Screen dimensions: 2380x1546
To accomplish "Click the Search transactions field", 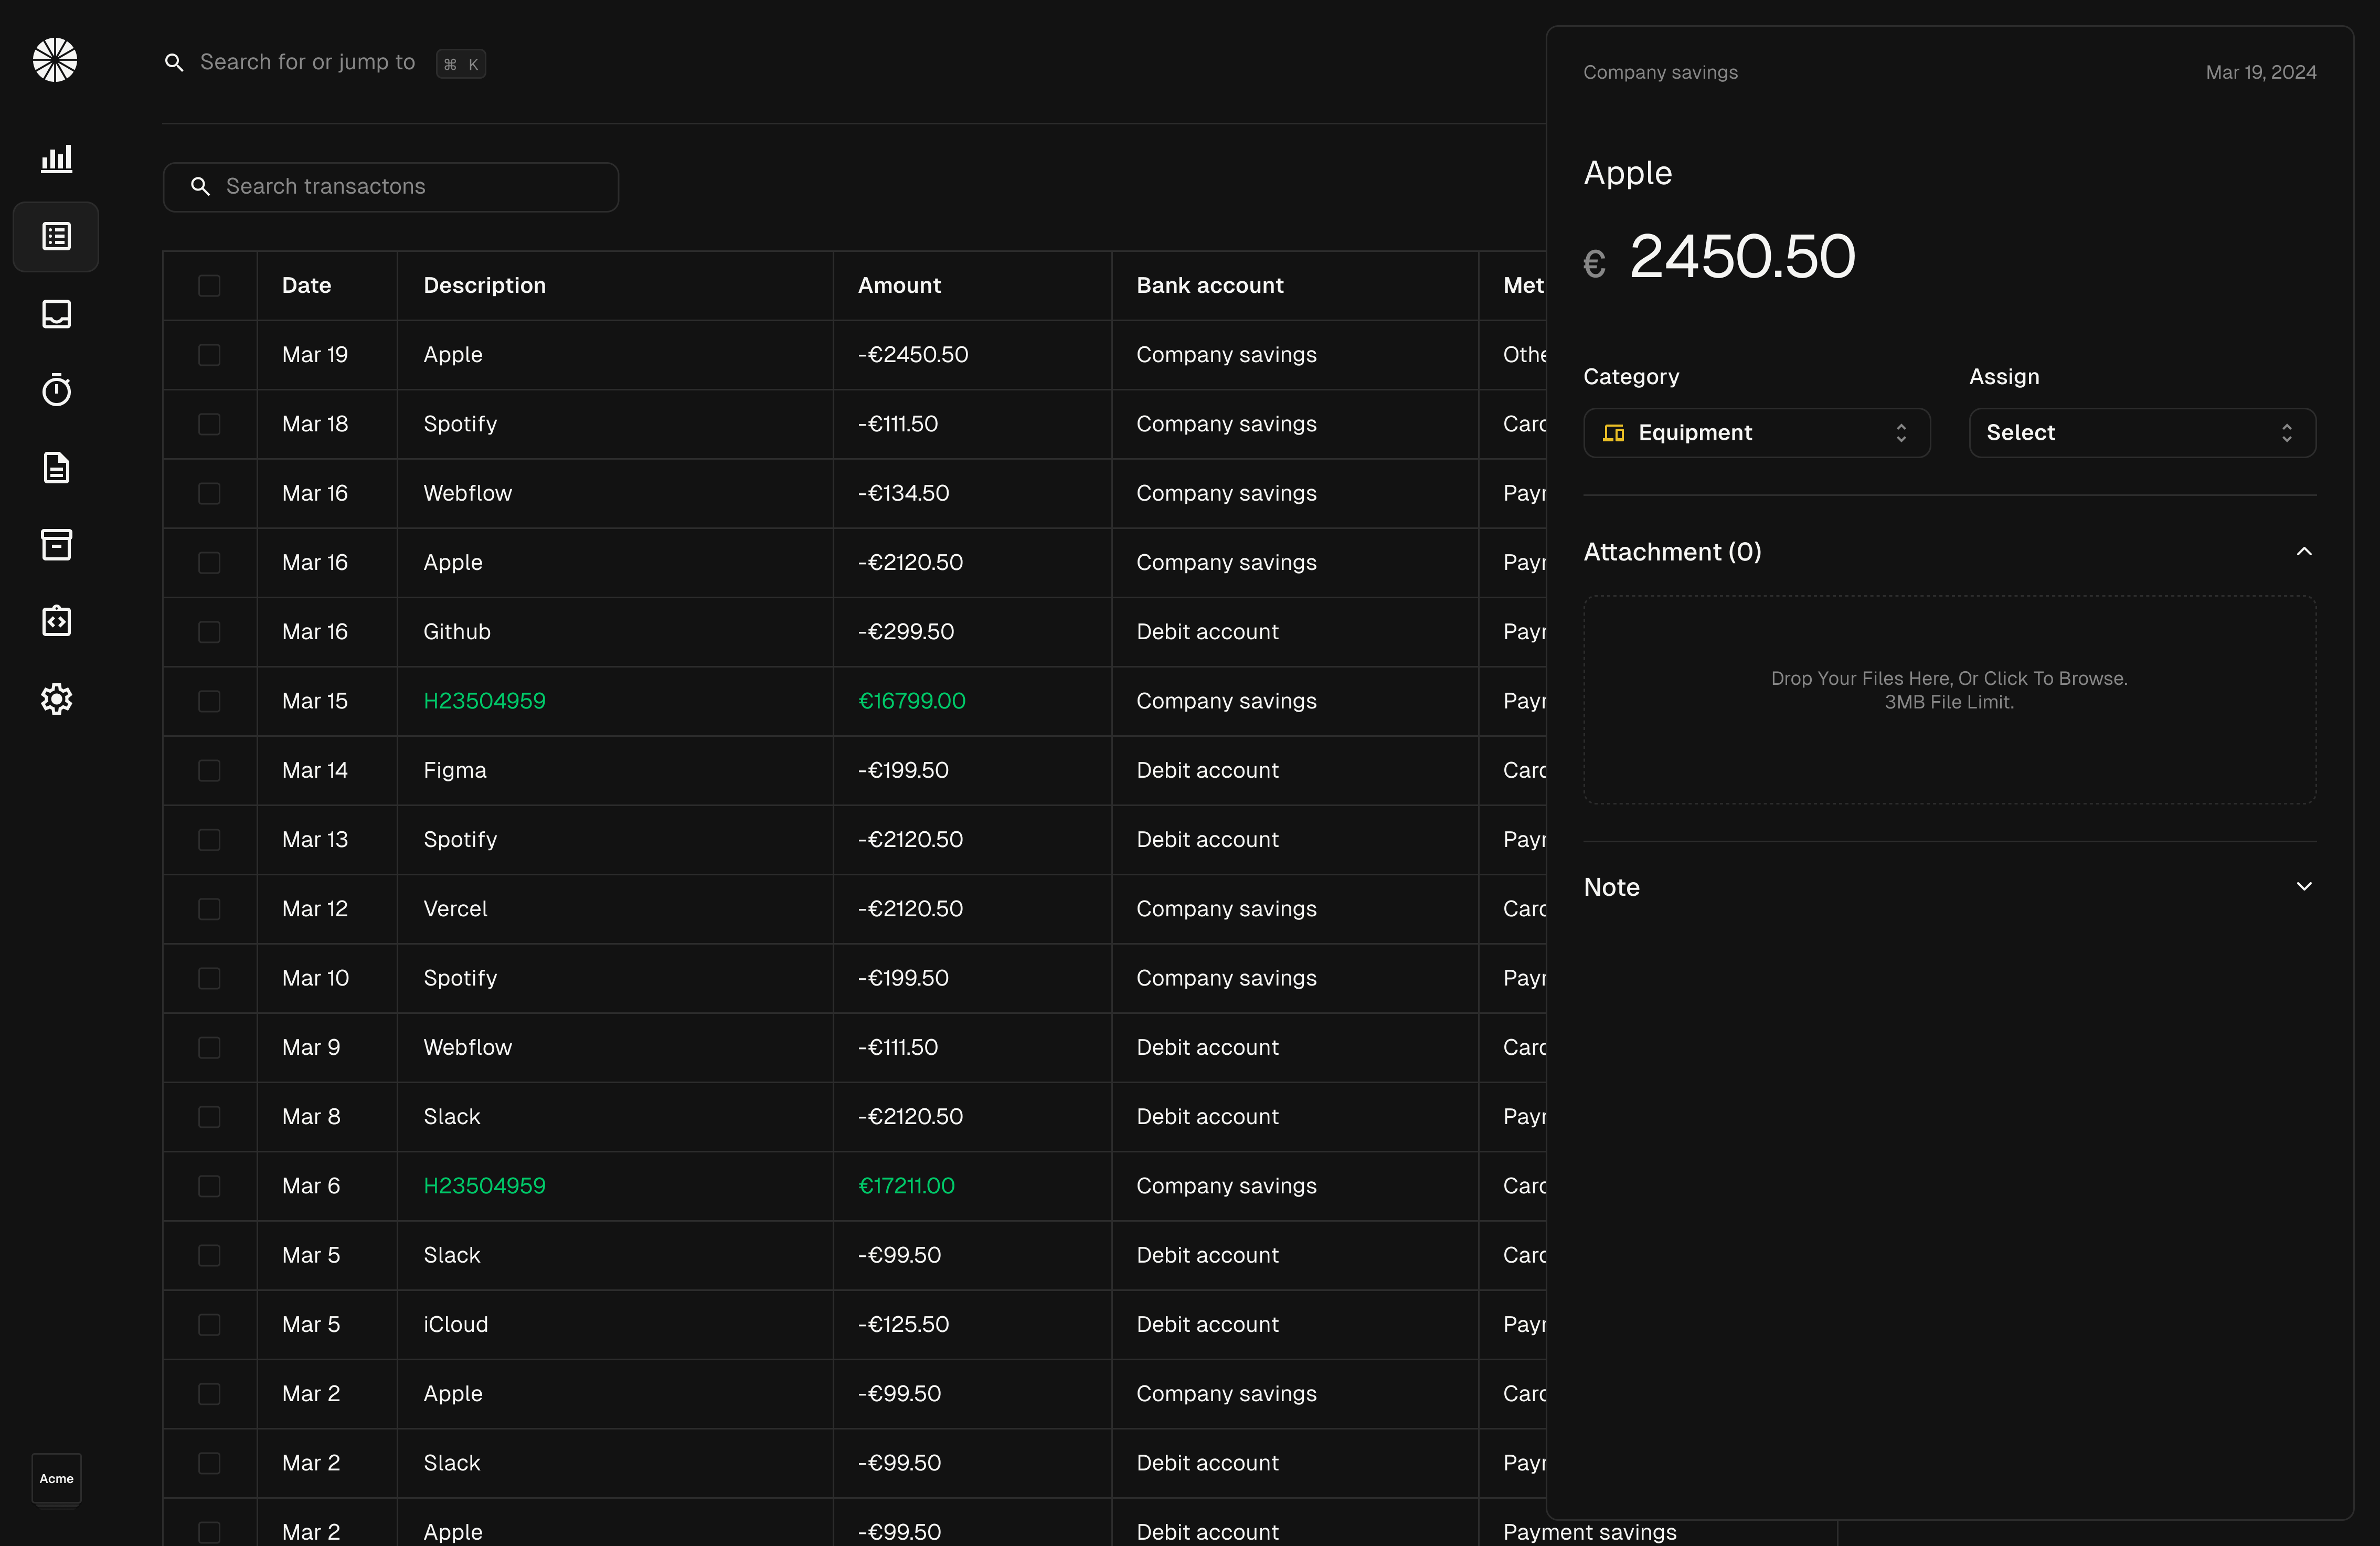I will click(391, 187).
